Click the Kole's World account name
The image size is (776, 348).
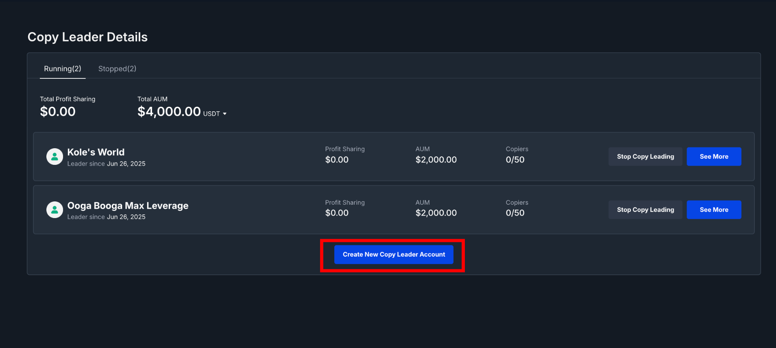pos(96,152)
